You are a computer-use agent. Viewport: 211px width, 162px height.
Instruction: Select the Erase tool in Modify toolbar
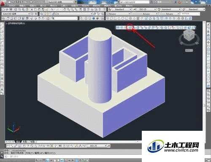[208, 24]
